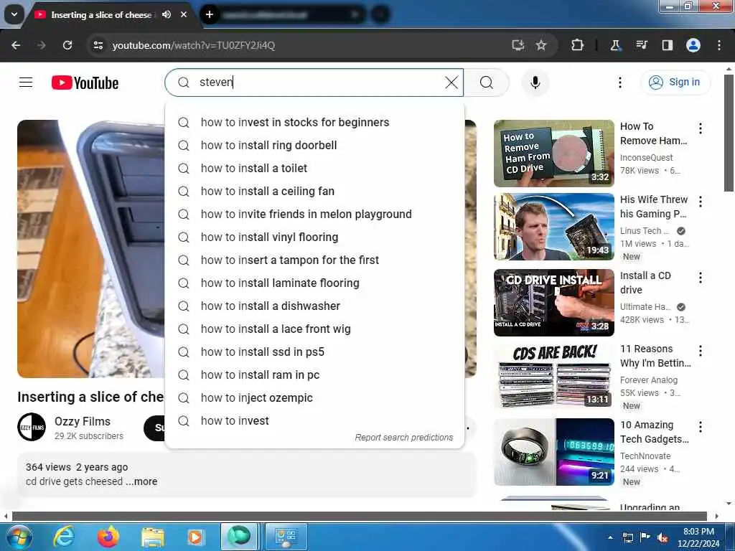Open the Windows Start button
The width and height of the screenshot is (735, 551).
tap(19, 537)
